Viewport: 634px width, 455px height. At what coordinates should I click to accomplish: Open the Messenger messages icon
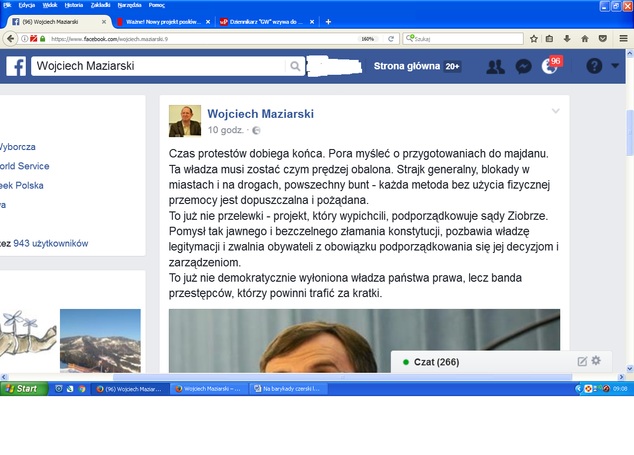pos(524,66)
